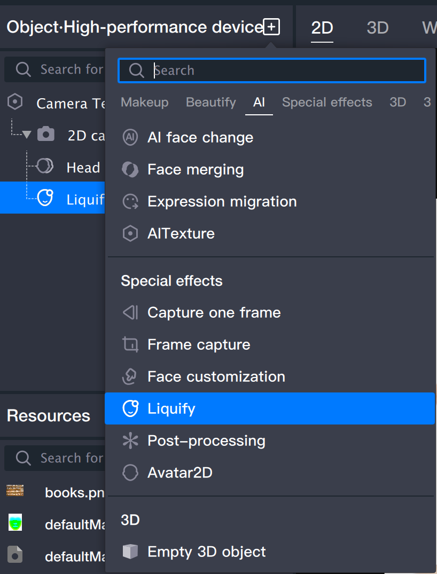Click the Face customization icon
The height and width of the screenshot is (574, 437).
(x=130, y=376)
